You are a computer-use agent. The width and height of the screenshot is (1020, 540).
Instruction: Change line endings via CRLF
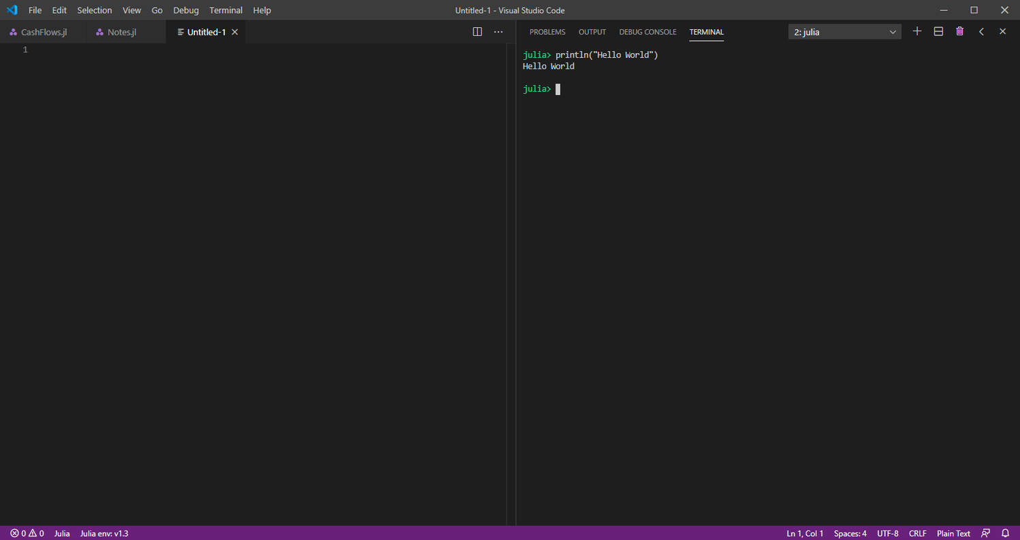pos(917,533)
